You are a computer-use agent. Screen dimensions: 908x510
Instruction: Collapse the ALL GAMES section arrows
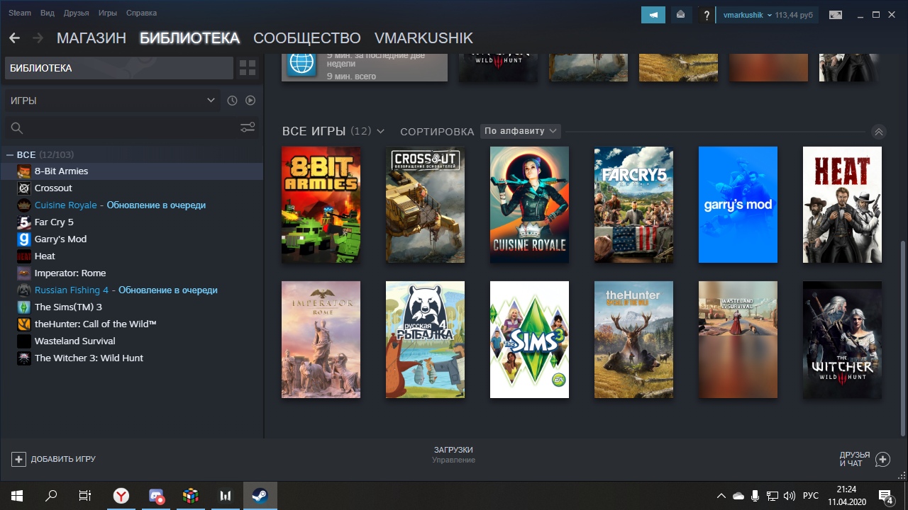point(879,132)
